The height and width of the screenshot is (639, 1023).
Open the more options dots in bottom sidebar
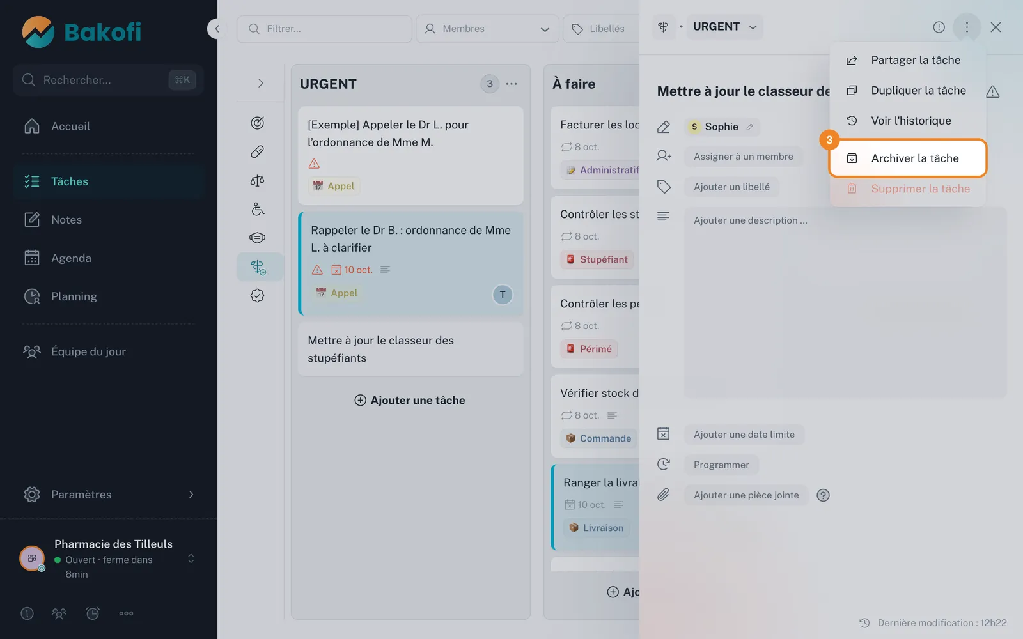(126, 613)
